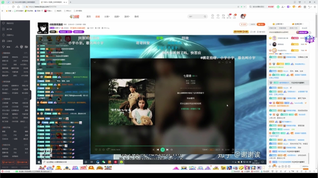
Task: Open the 直播 live tab
Action: (98, 17)
